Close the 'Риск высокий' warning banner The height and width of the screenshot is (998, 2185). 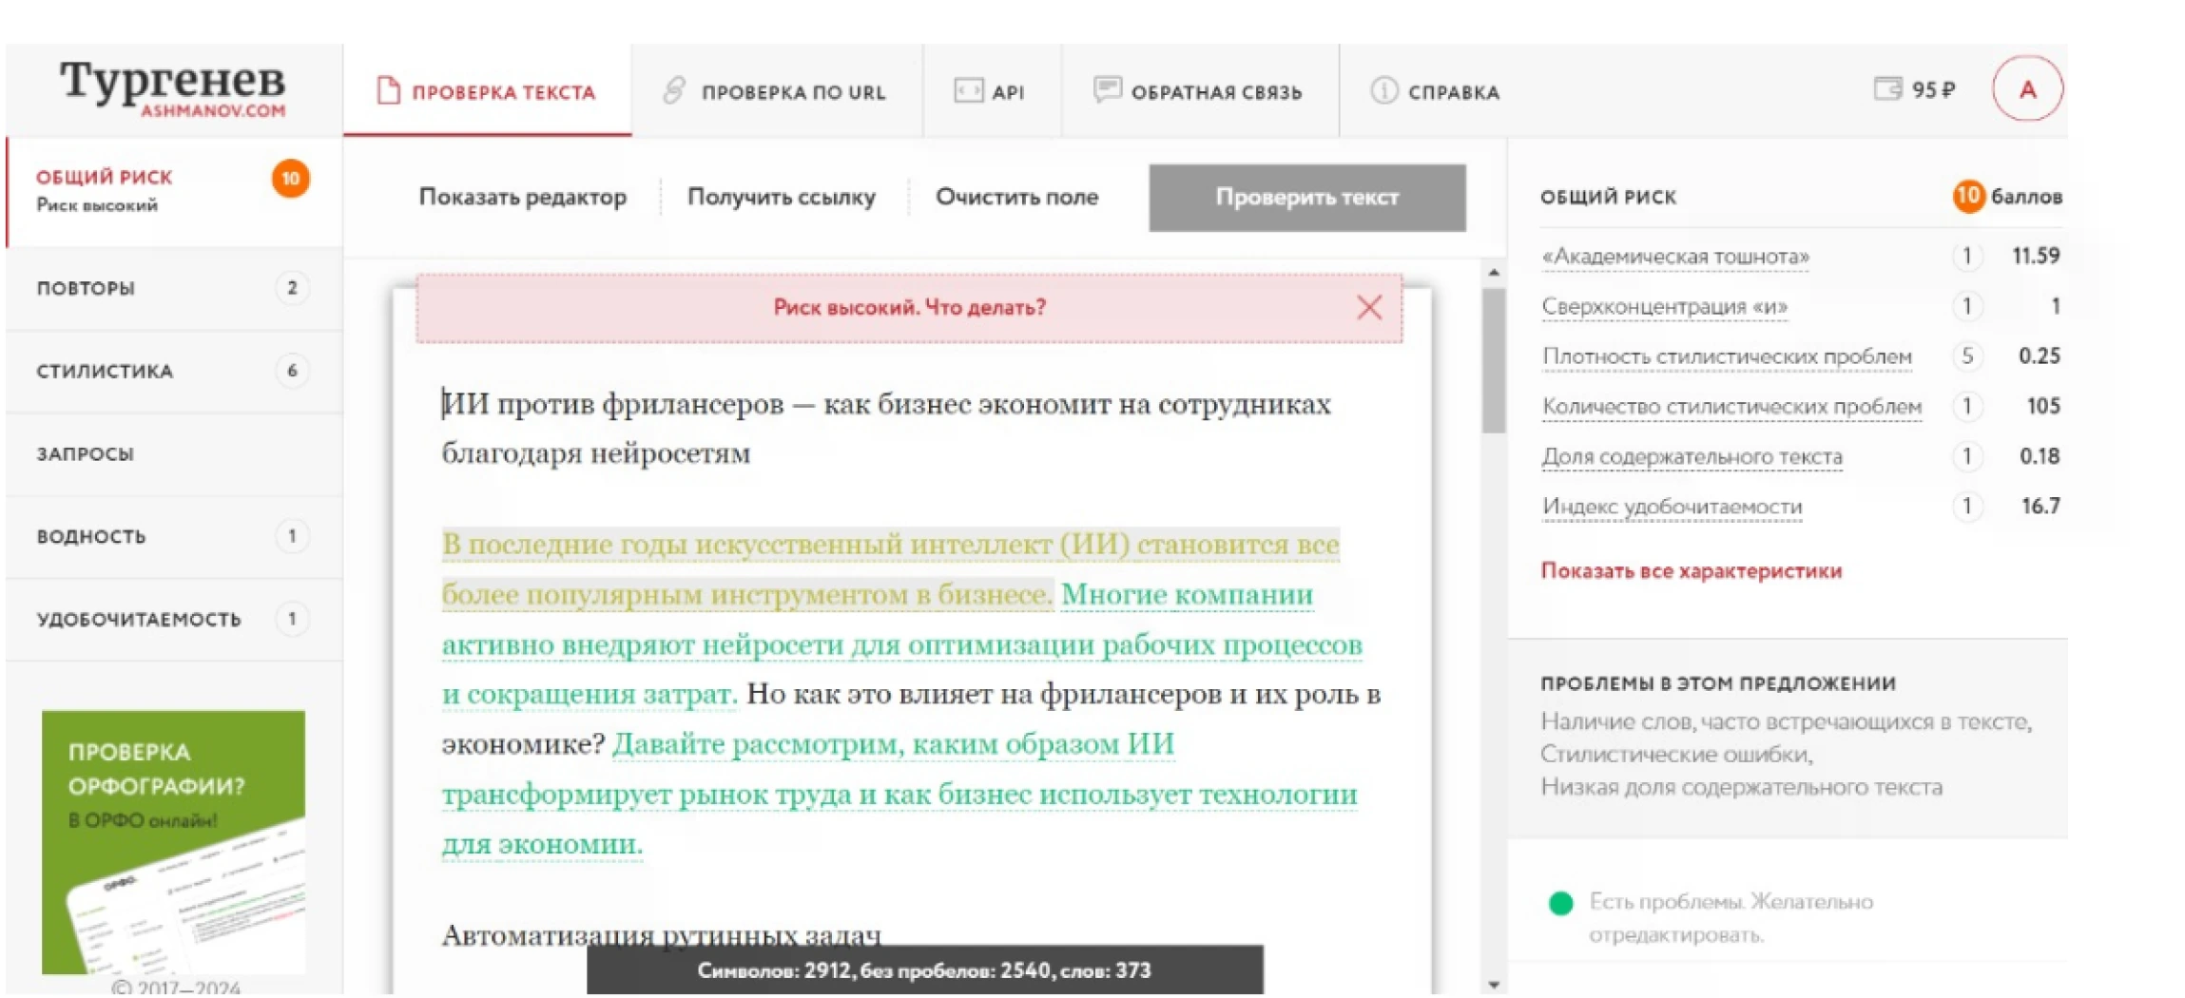pos(1368,307)
